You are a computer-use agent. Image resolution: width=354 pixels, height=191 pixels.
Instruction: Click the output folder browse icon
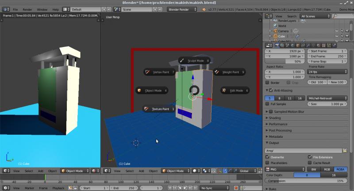(x=345, y=151)
